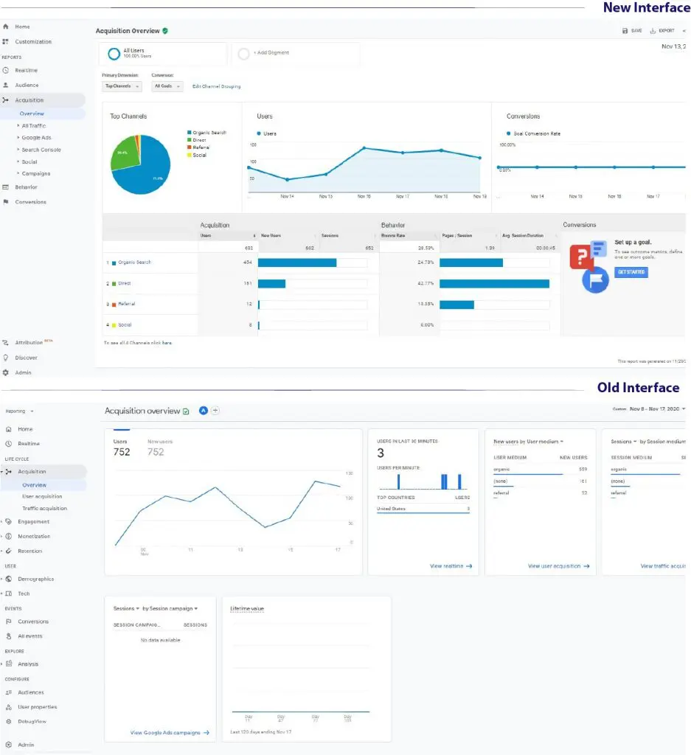Click the Save floppy disk icon
Image resolution: width=691 pixels, height=755 pixels.
tap(625, 31)
